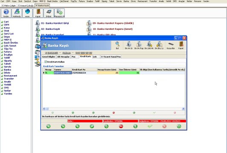Open the Yardım help toolbar button

point(6,13)
